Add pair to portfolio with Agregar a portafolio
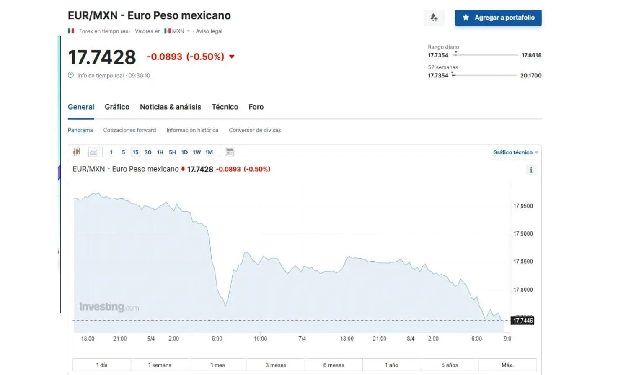 pyautogui.click(x=498, y=18)
